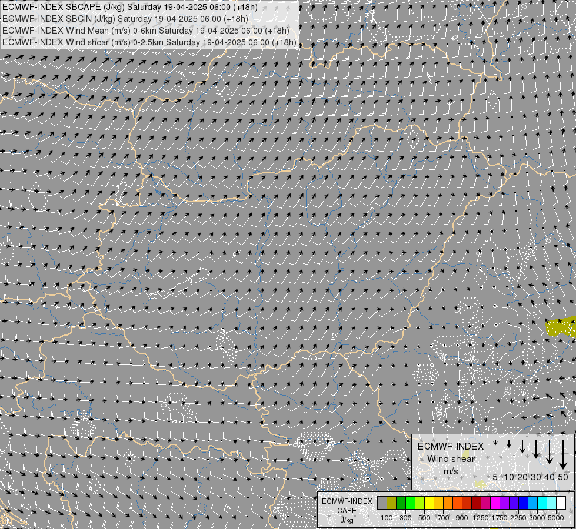Click the 5000 label on CAPE scale
Screen dimensions: 576x529
click(x=556, y=518)
